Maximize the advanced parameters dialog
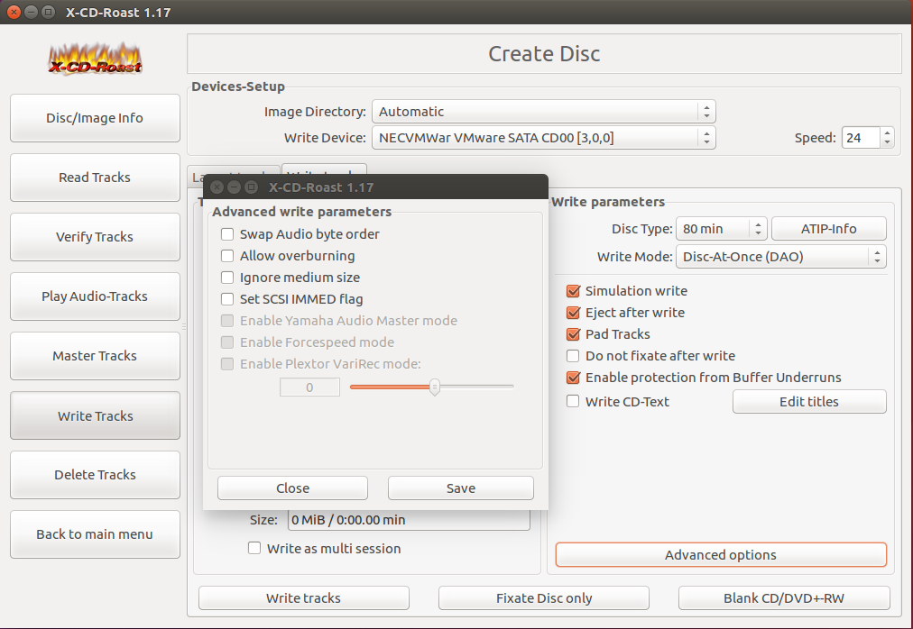Viewport: 913px width, 629px height. click(252, 187)
